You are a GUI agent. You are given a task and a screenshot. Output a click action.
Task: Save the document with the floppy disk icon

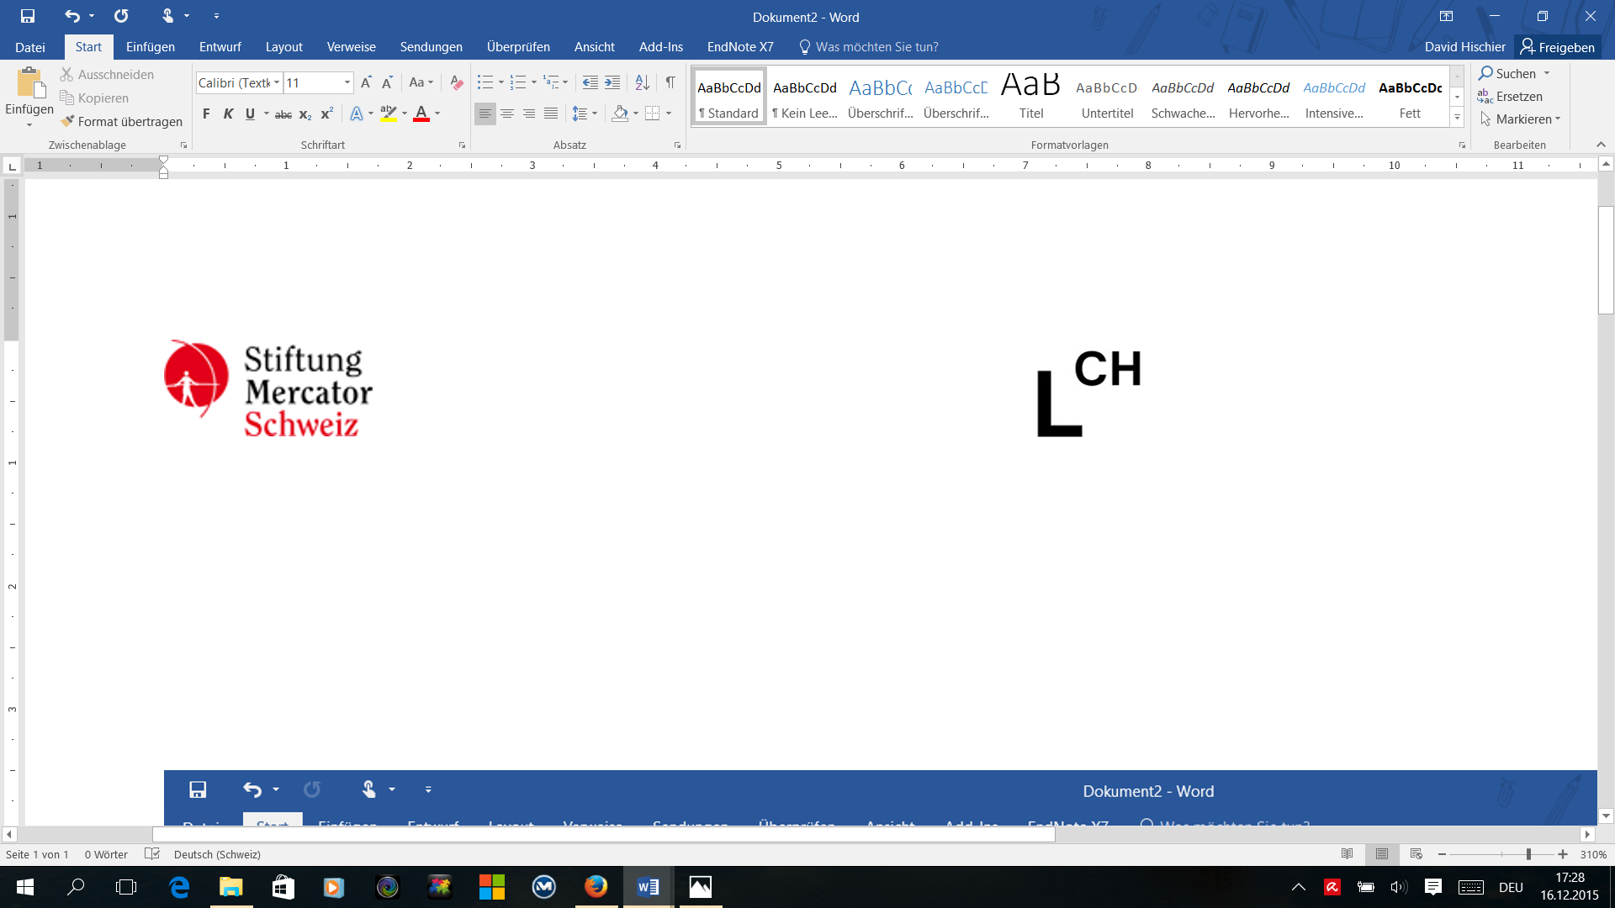28,16
